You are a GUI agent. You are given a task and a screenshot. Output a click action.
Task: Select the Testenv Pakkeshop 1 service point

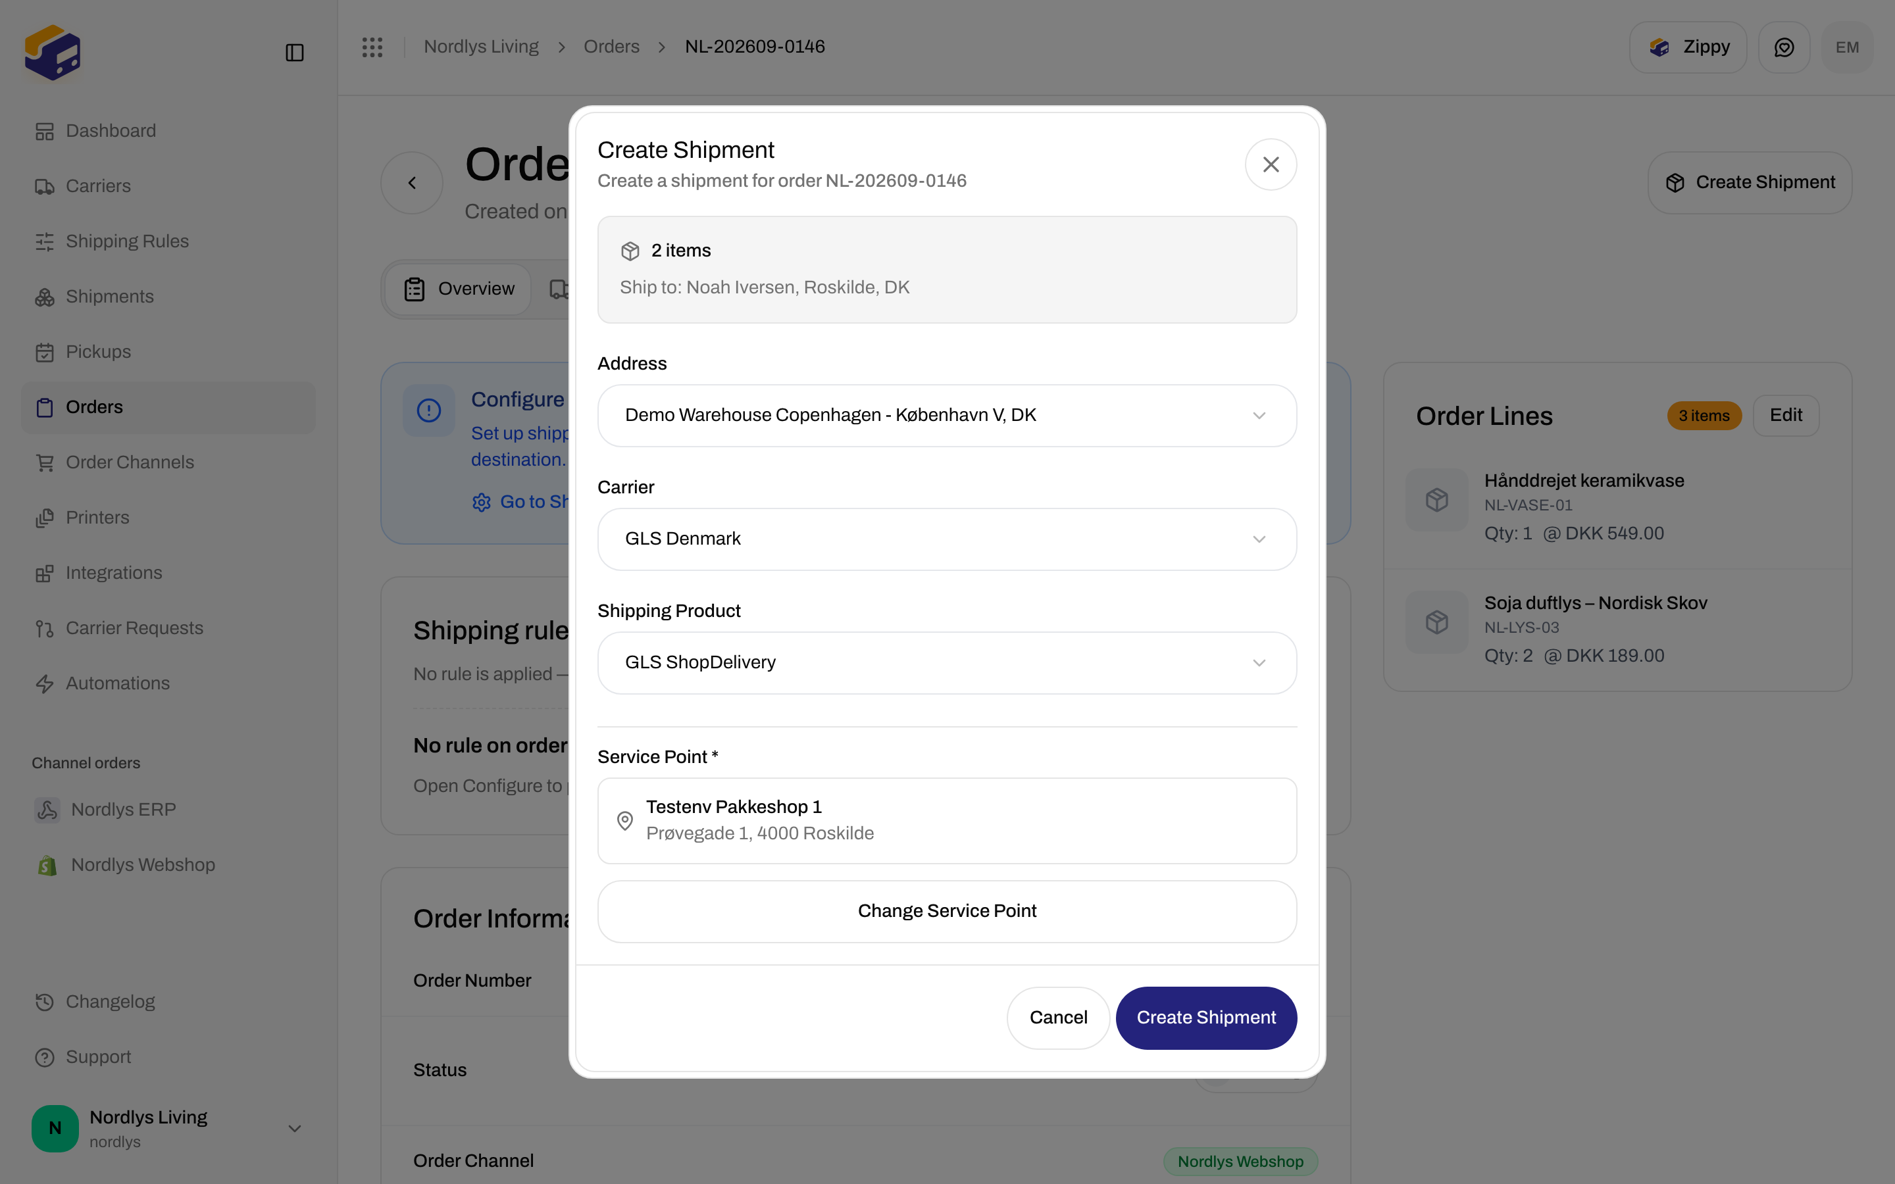[947, 821]
